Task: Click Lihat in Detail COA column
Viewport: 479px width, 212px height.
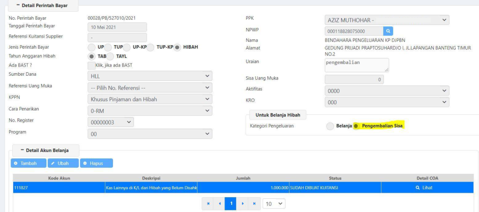Action: click(x=424, y=188)
